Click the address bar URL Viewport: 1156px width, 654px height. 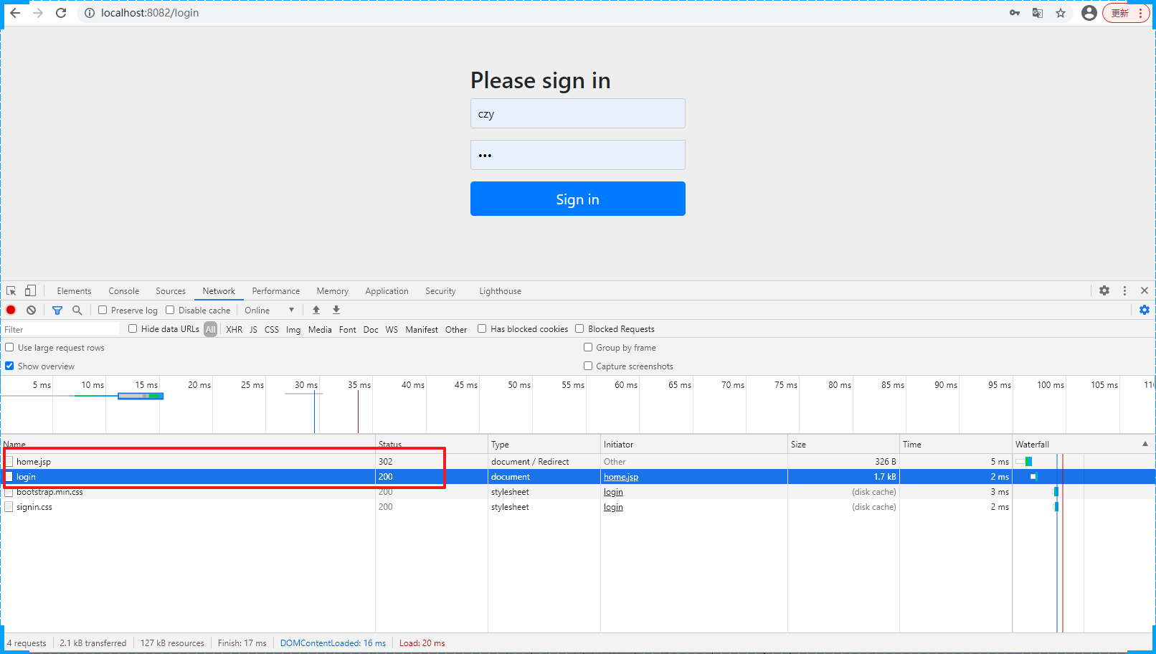tap(150, 13)
